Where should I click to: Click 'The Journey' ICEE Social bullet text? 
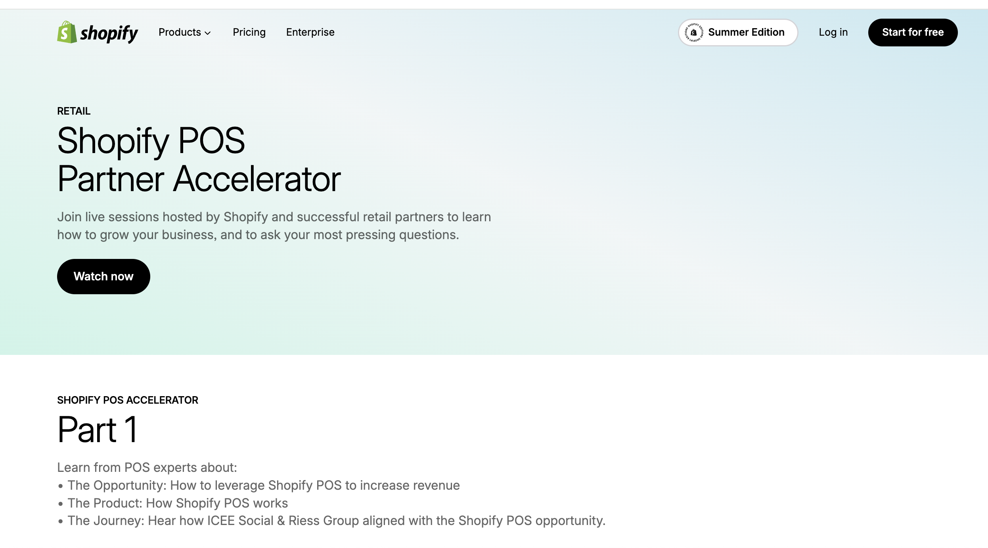click(336, 521)
